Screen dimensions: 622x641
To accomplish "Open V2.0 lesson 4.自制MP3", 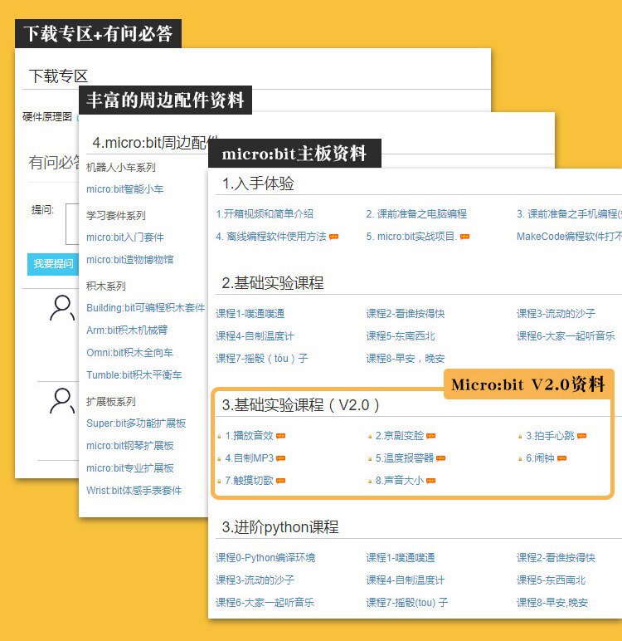I will [249, 458].
